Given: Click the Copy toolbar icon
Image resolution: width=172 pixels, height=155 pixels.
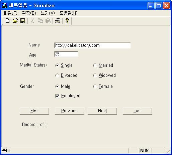Looking at the screenshot, I should click(x=40, y=21).
